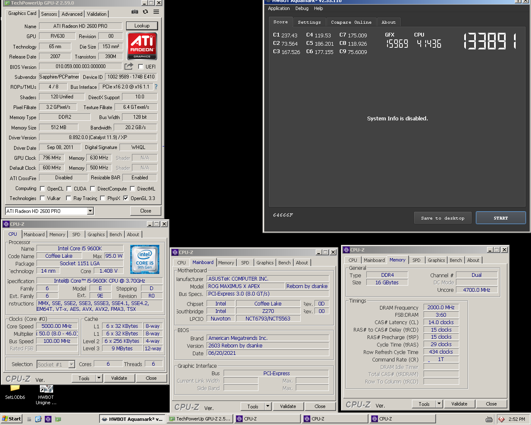The image size is (531, 425).
Task: Click the START button in Aquamark
Action: [x=501, y=218]
